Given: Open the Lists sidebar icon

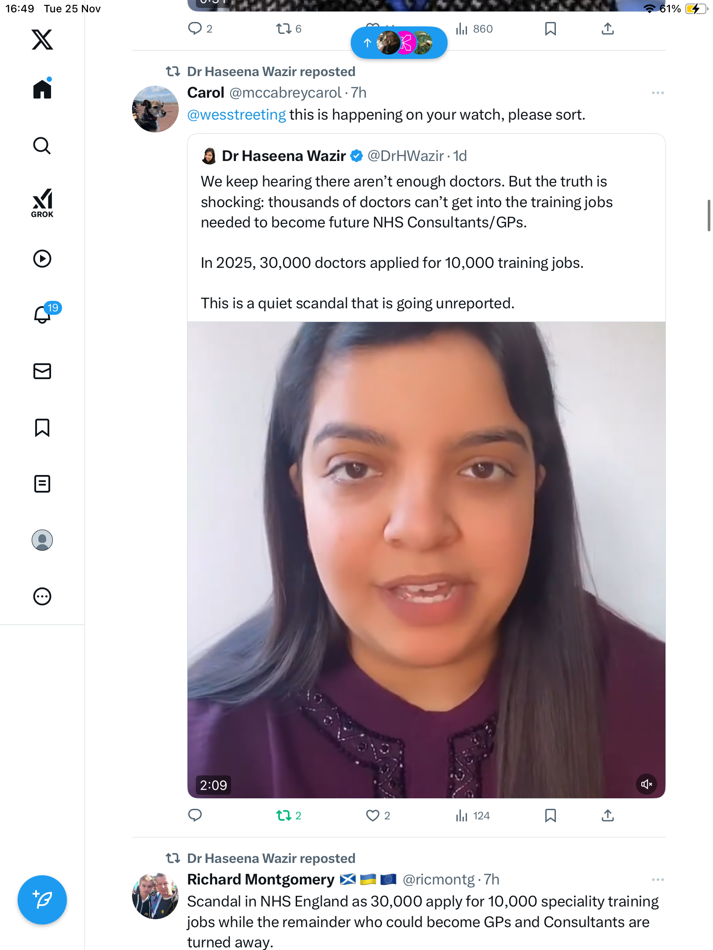Looking at the screenshot, I should (x=42, y=484).
